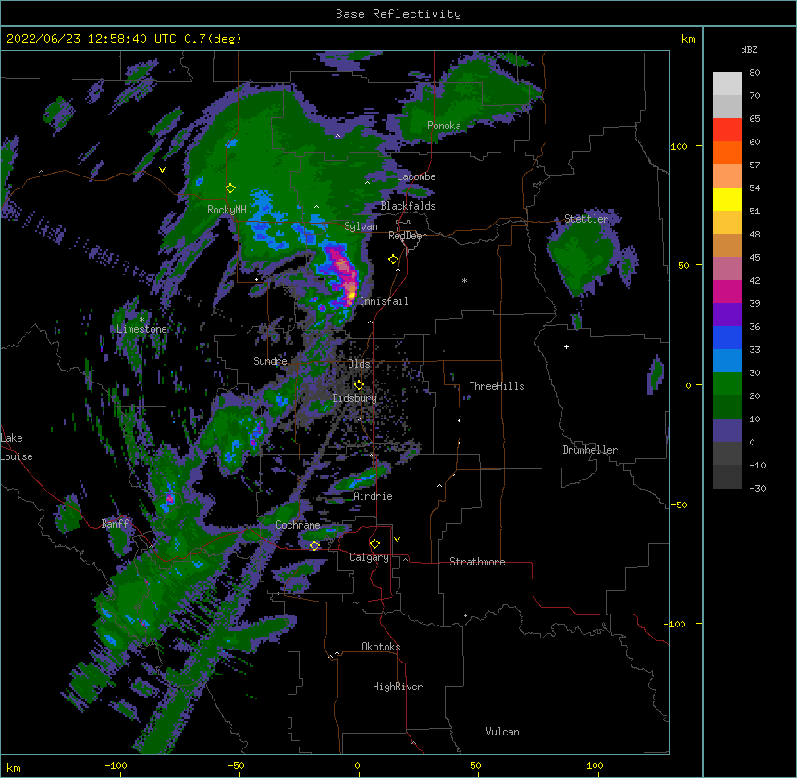Image resolution: width=797 pixels, height=778 pixels.
Task: Click the yellow radar site marker near Olds
Action: (x=359, y=385)
